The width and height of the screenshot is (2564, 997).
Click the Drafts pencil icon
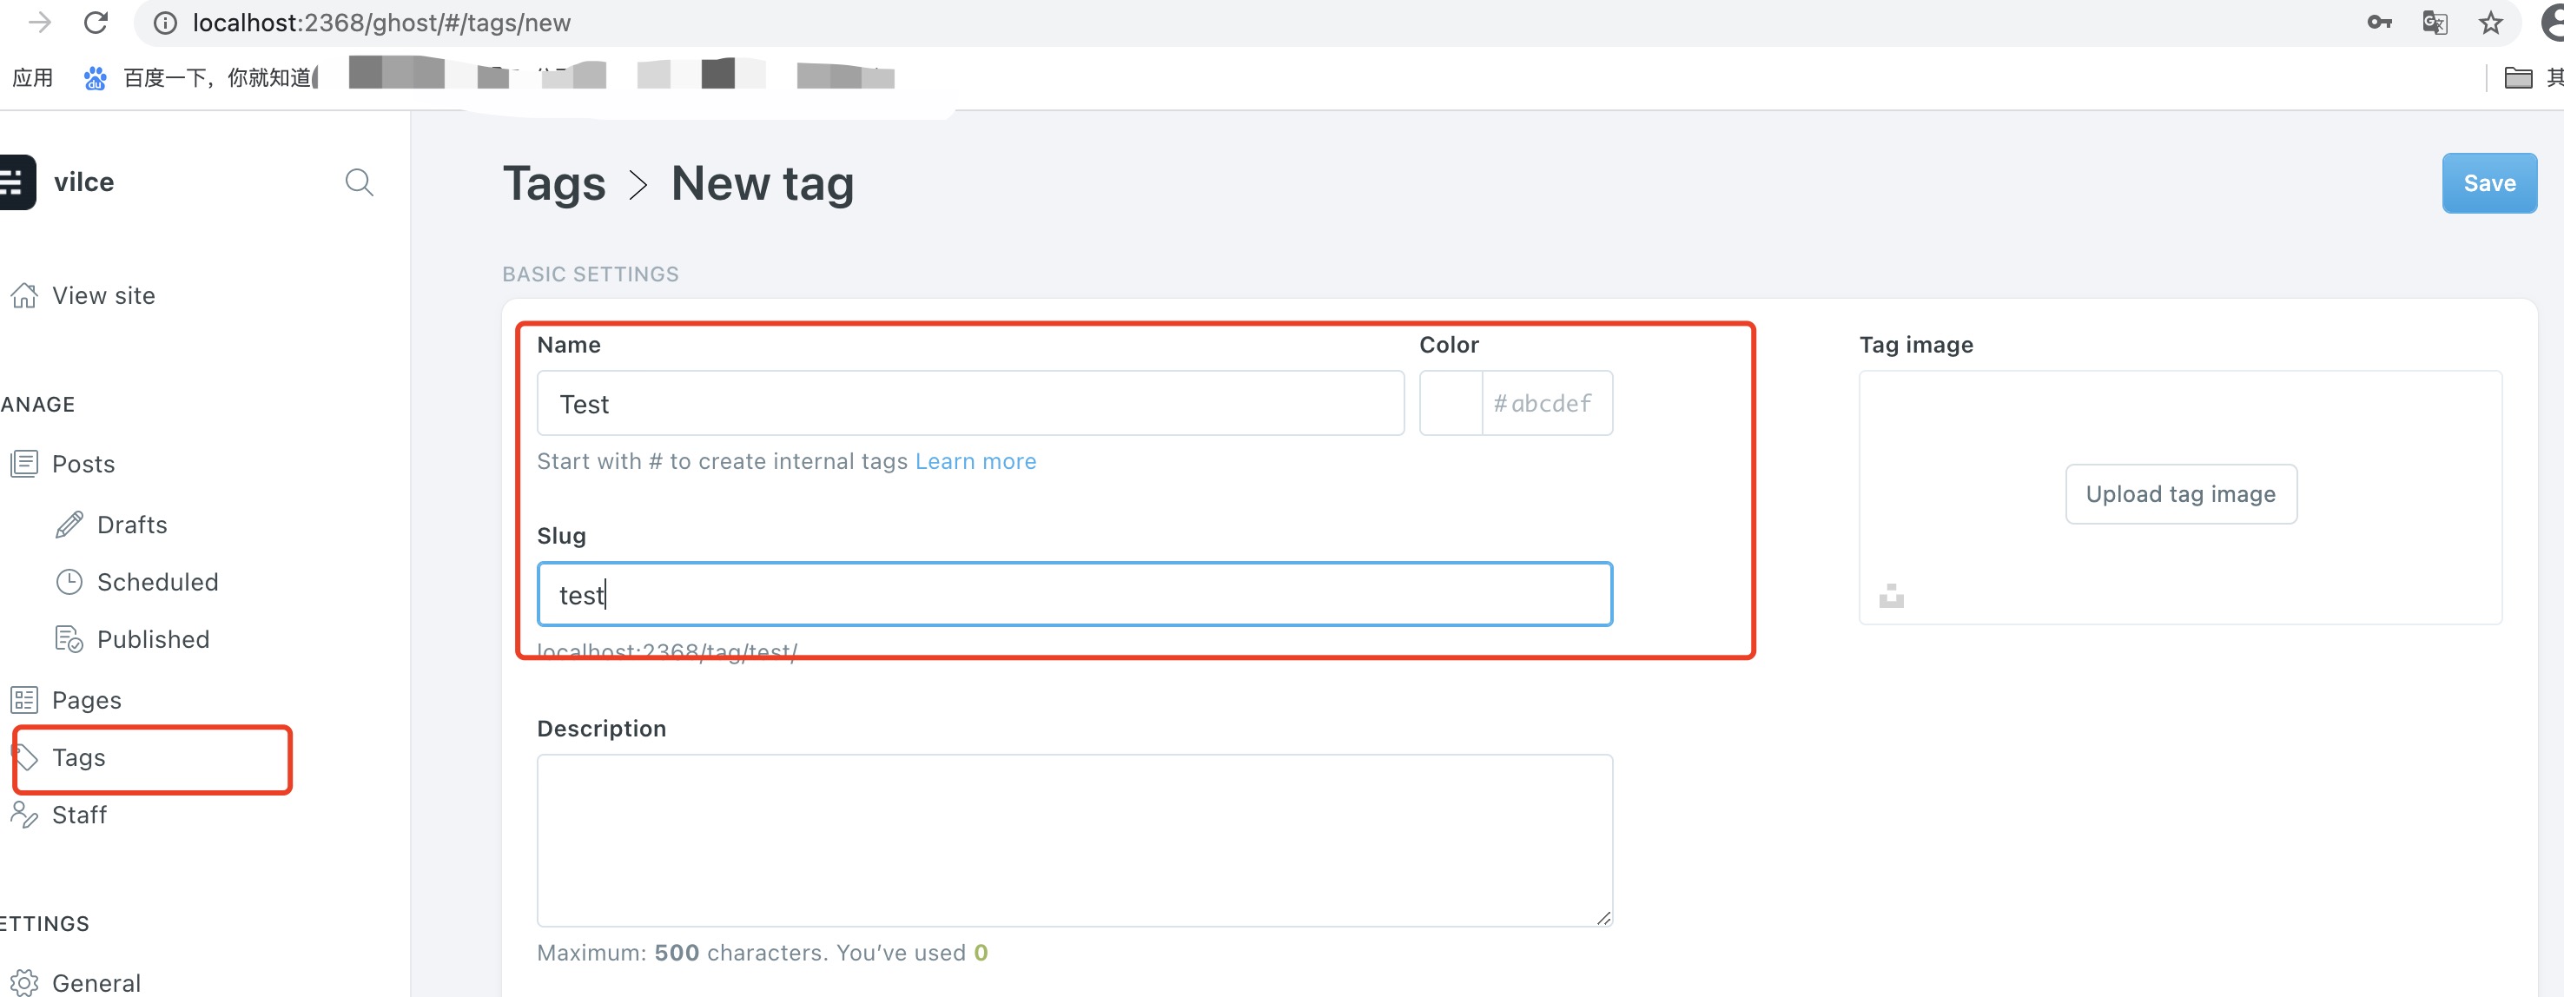pos(68,524)
